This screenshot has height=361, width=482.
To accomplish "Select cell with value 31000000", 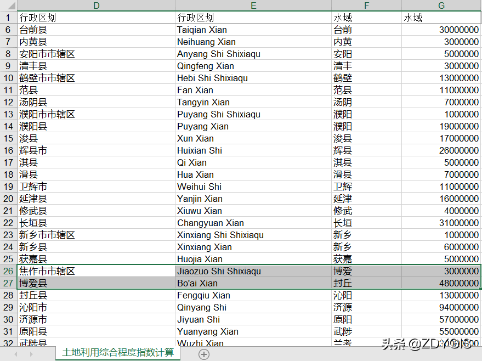I will coord(441,223).
